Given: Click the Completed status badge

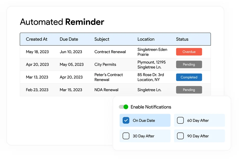Looking at the screenshot, I should tap(189, 77).
